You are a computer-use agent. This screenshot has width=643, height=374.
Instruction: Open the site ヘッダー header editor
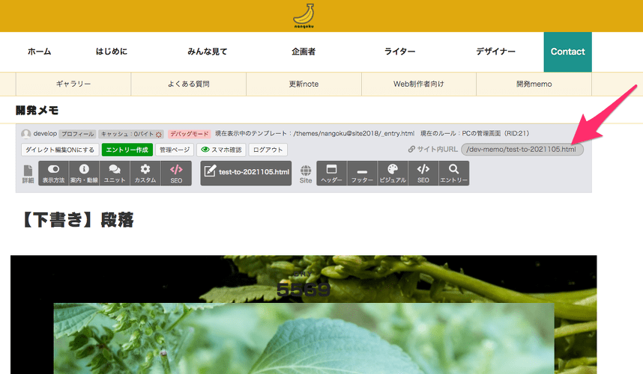click(331, 173)
